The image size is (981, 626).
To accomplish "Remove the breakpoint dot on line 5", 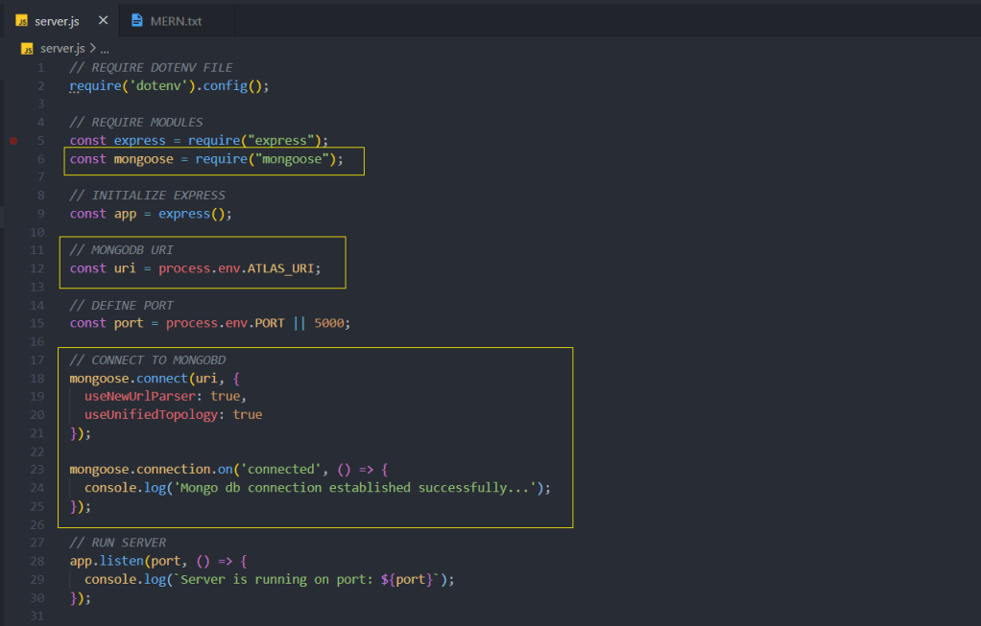I will 13,141.
